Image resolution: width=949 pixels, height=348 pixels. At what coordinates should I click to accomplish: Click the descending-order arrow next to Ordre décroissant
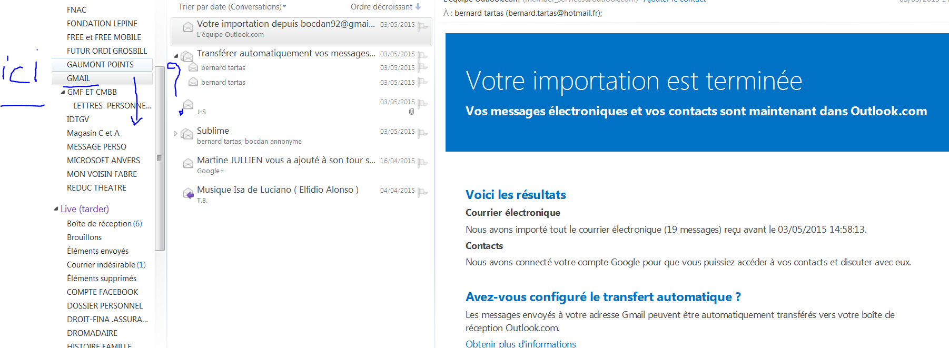pyautogui.click(x=418, y=7)
